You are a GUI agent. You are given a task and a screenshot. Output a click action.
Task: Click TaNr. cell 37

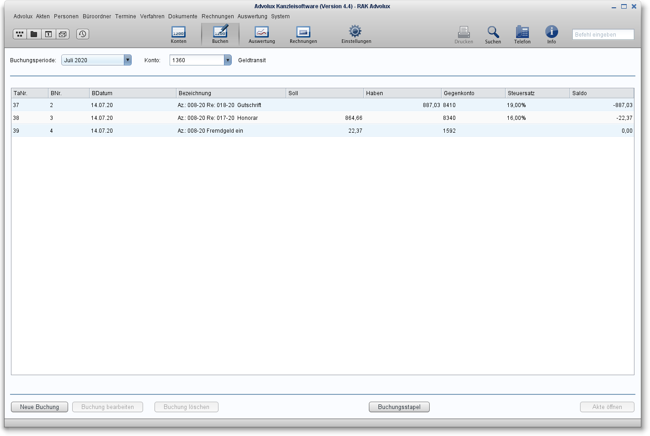coord(16,105)
